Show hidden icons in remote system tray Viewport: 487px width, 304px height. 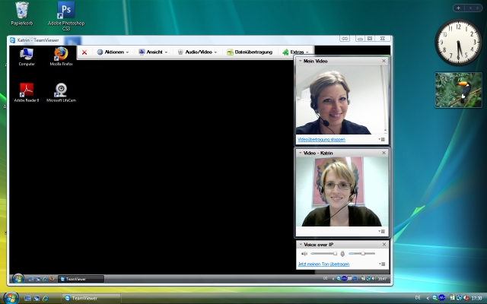click(x=333, y=279)
